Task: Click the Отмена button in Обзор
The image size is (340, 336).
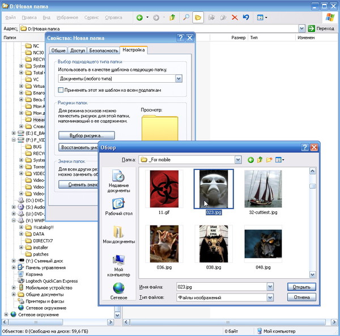Action: 301,297
